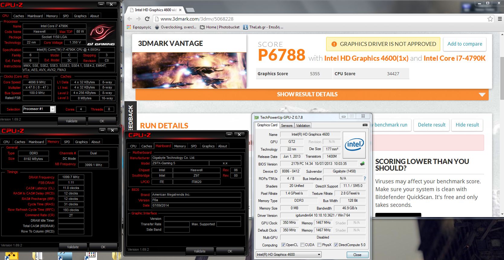504x260 pixels.
Task: Click OK in the CPU-Z Mainboard window
Action: click(230, 251)
